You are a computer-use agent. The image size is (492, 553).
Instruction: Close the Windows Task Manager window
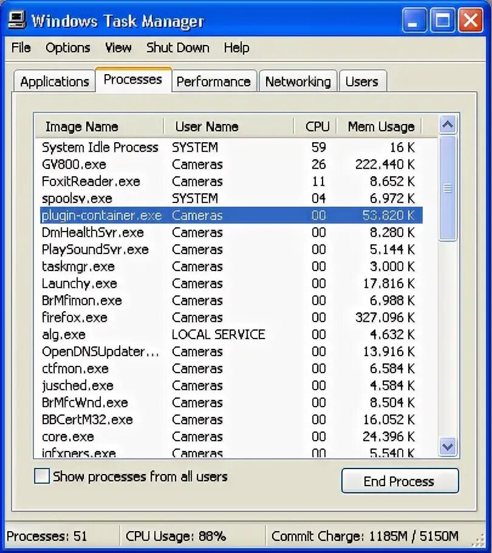(471, 21)
